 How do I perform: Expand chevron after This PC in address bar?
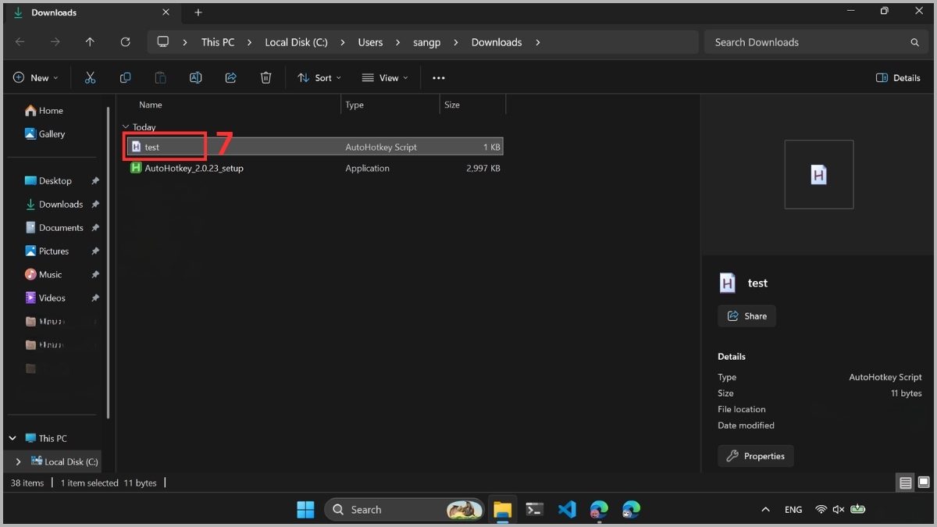[249, 42]
